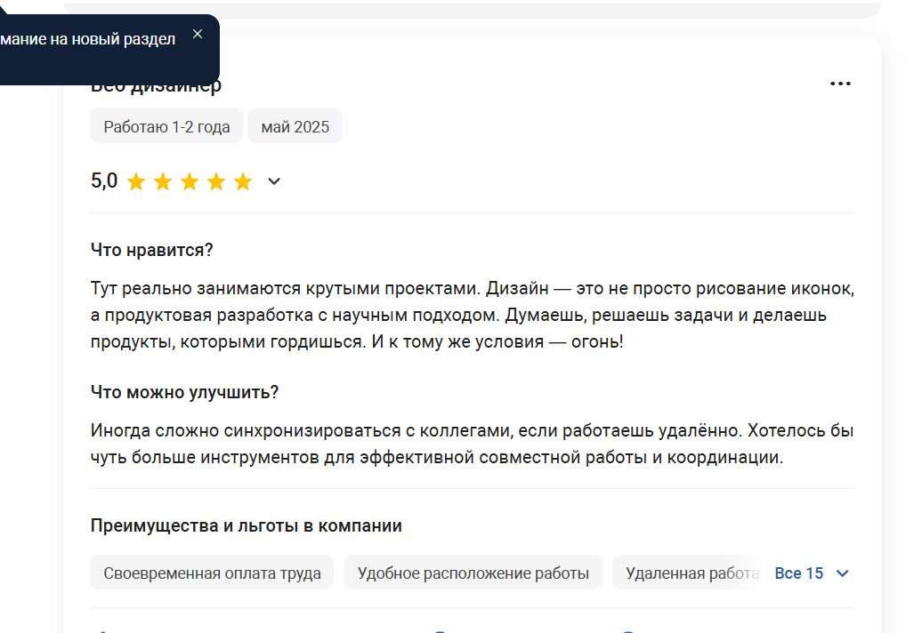
Task: Click the 5,0 rating score
Action: (x=104, y=180)
